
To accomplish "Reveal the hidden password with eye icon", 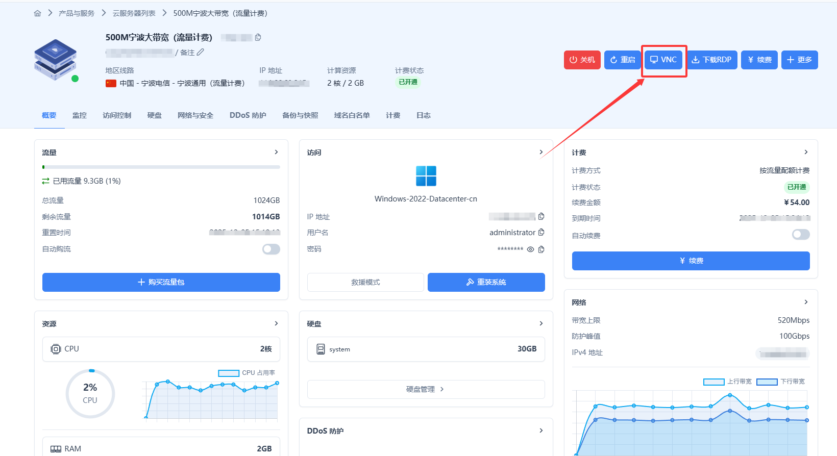I will click(x=531, y=249).
